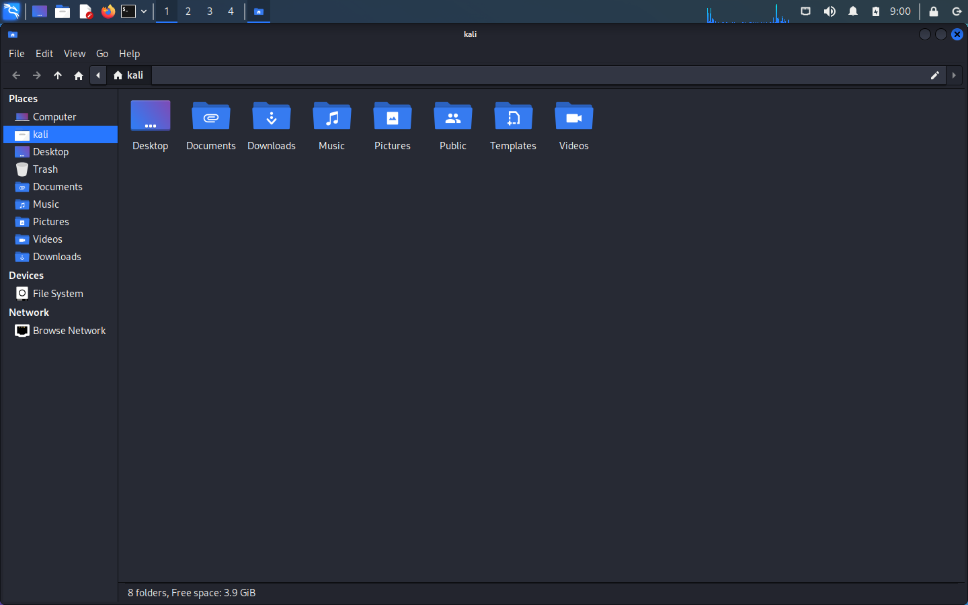
Task: Launch Firefox from the top panel
Action: click(108, 11)
